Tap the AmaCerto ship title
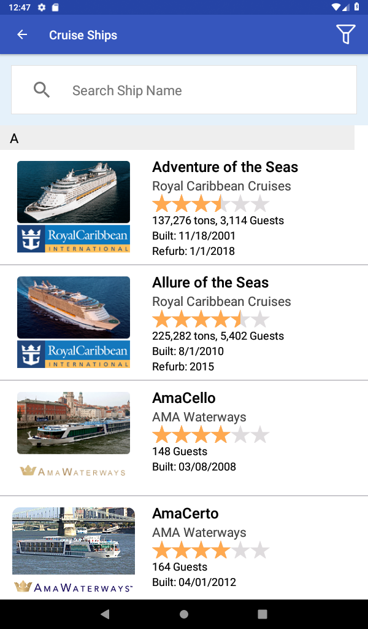 [x=185, y=514]
